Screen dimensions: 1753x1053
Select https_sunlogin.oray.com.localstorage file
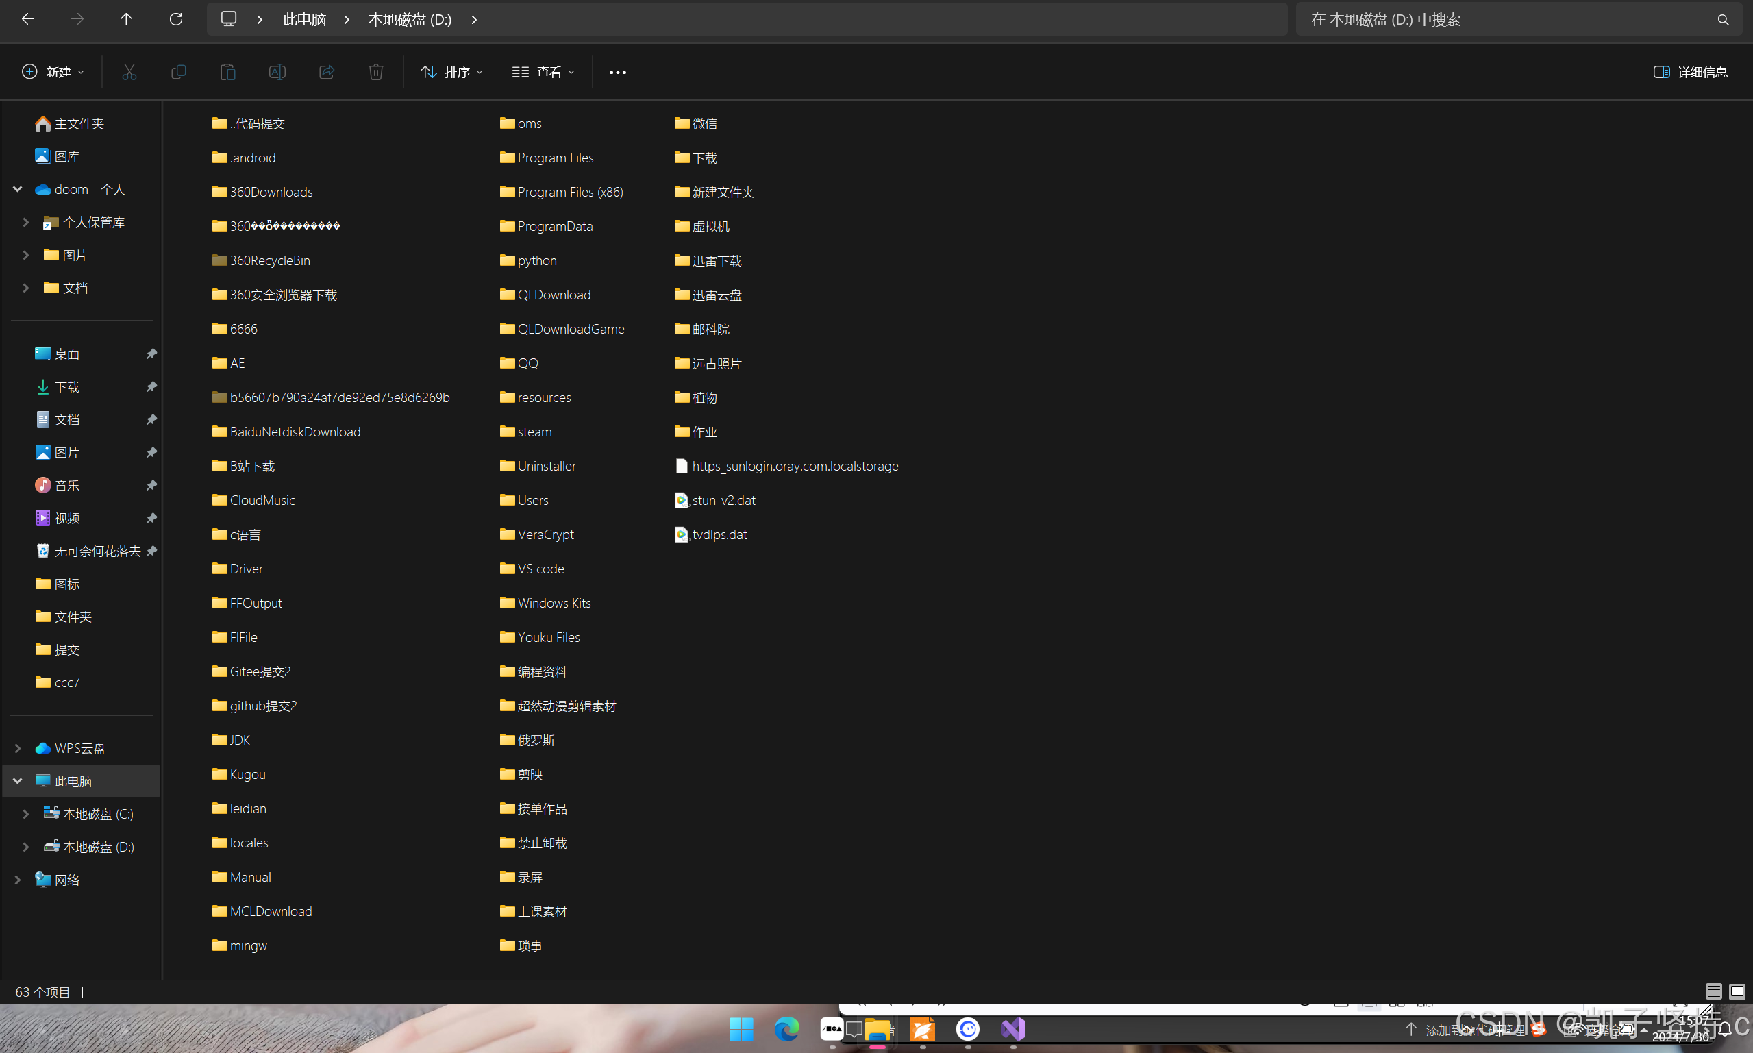[x=786, y=466]
